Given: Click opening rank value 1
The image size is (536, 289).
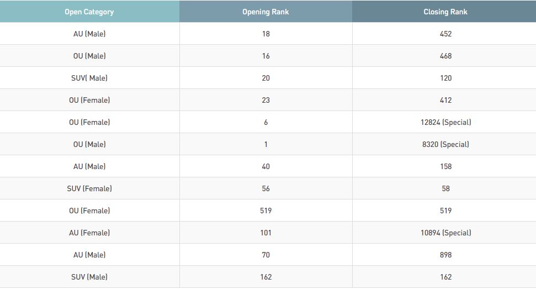Looking at the screenshot, I should (x=266, y=144).
